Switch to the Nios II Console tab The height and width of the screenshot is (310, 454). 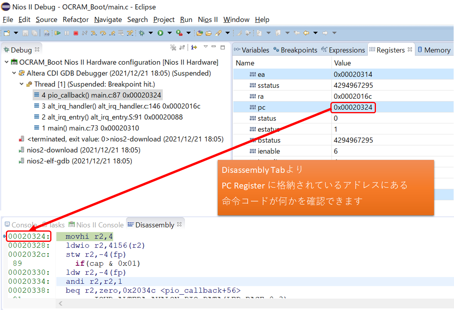coord(96,225)
